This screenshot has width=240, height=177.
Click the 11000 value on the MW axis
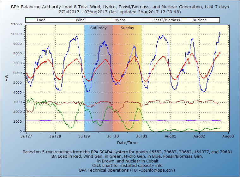16,24
